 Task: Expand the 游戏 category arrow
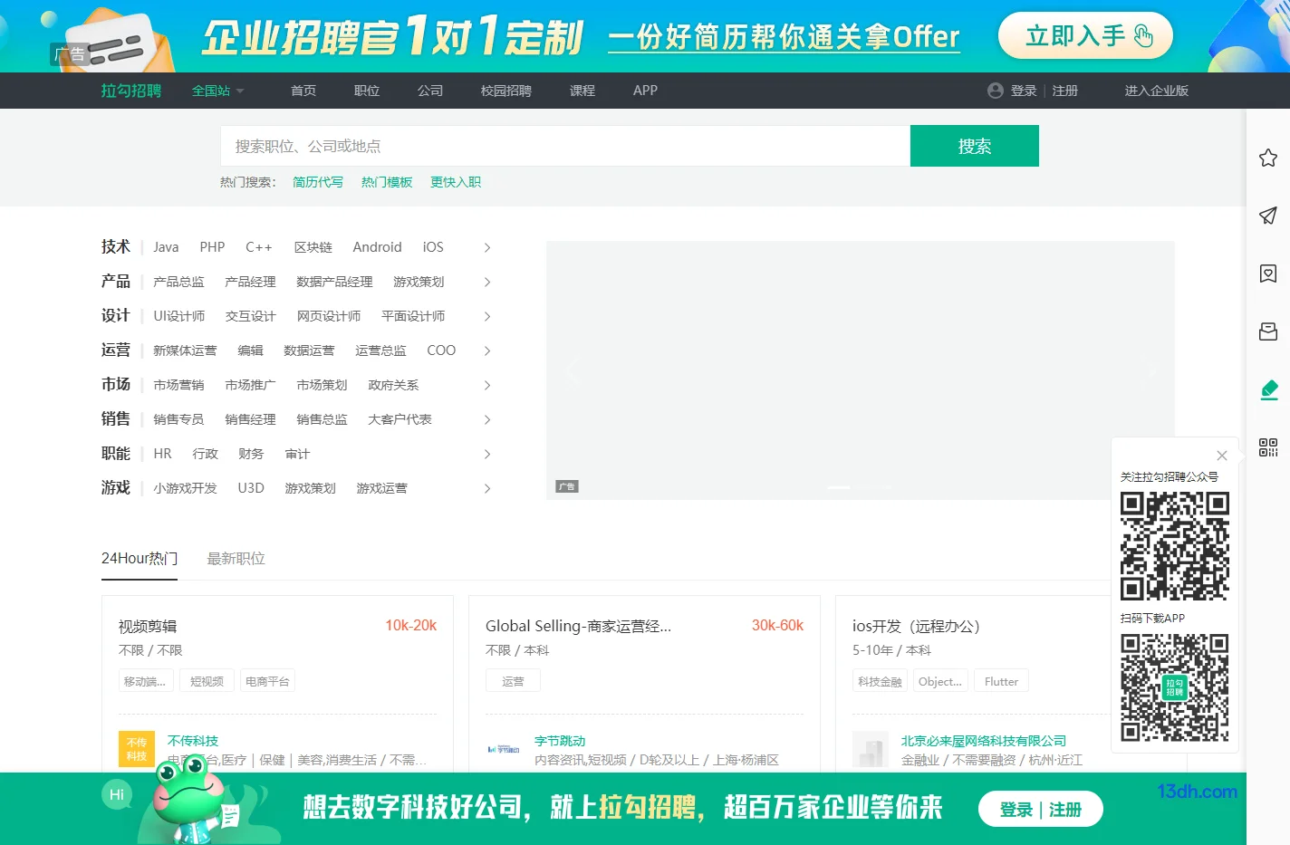(487, 488)
